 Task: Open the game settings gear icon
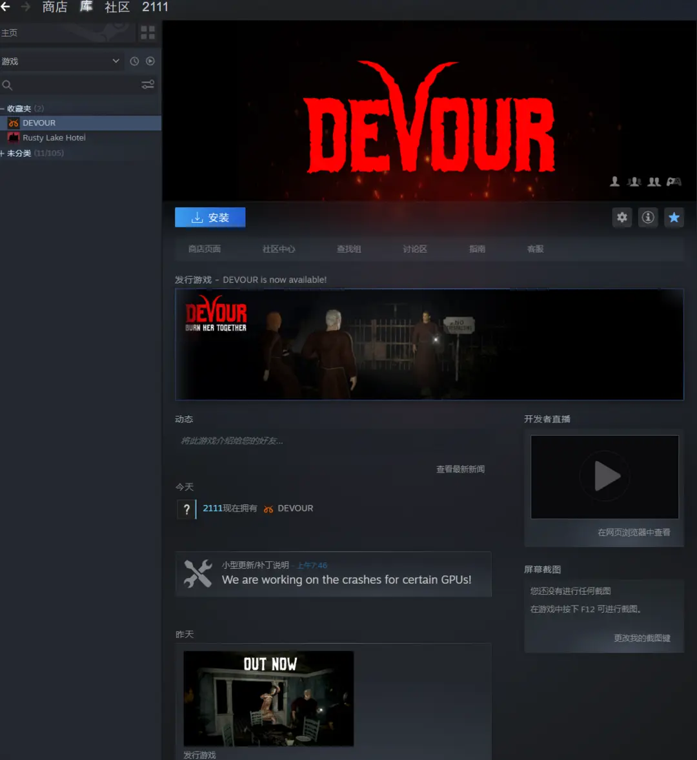pos(622,217)
